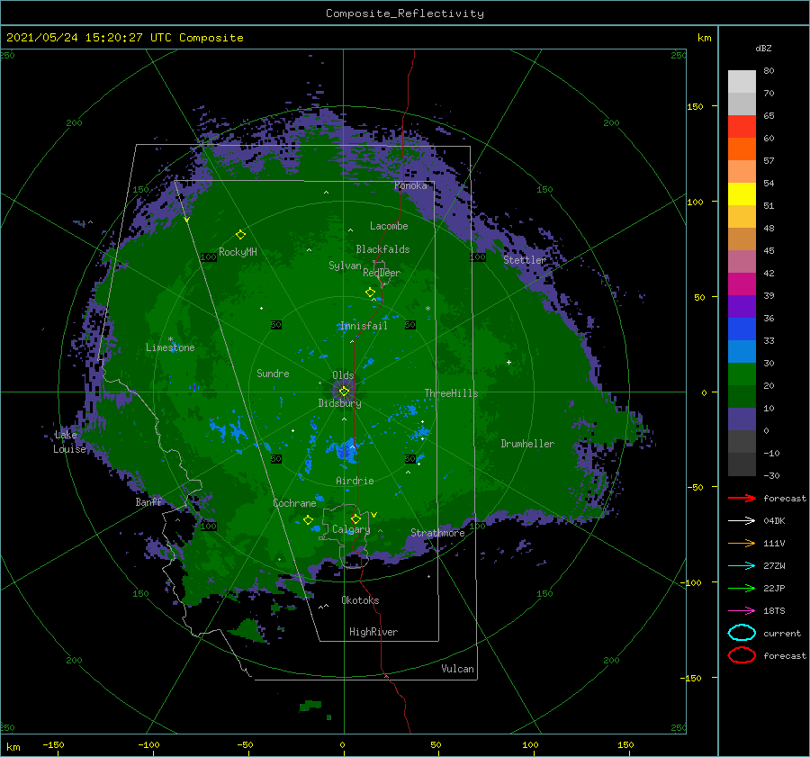Click the blue 36 dBZ color swatch

(x=742, y=329)
